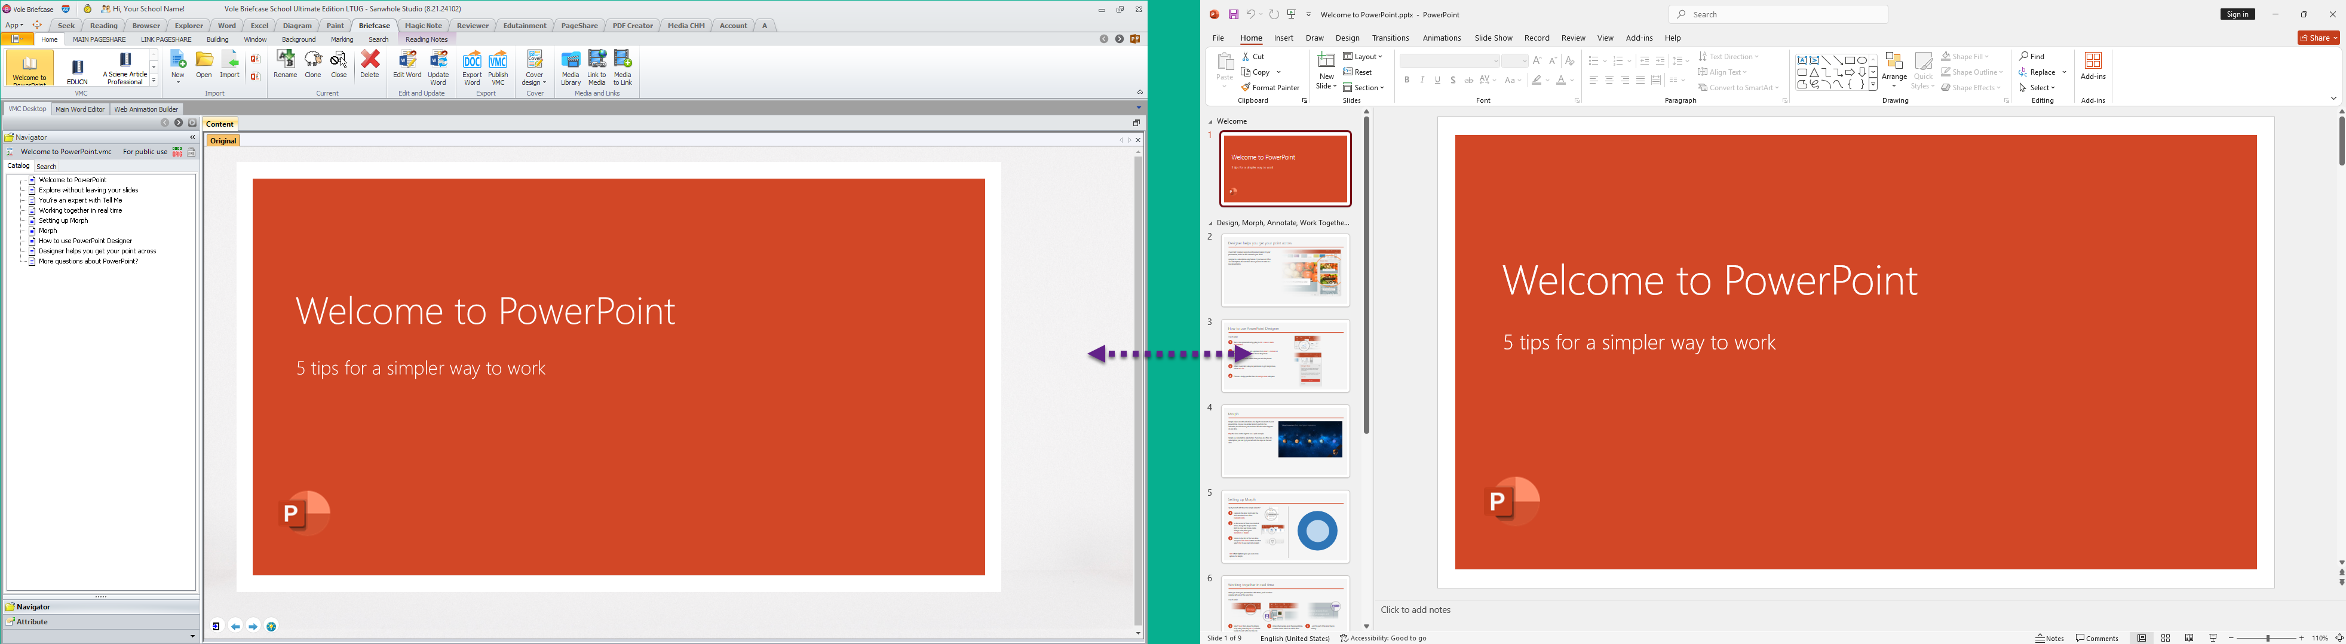Click Format Painter in PowerPoint
The height and width of the screenshot is (644, 2346).
point(1271,87)
